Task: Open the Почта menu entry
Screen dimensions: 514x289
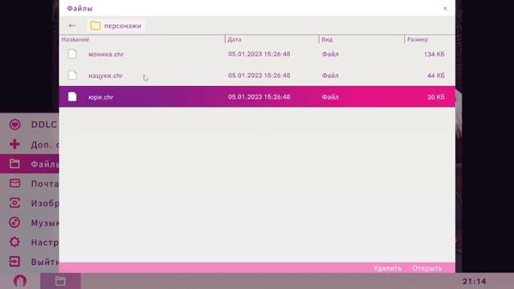Action: [x=45, y=184]
